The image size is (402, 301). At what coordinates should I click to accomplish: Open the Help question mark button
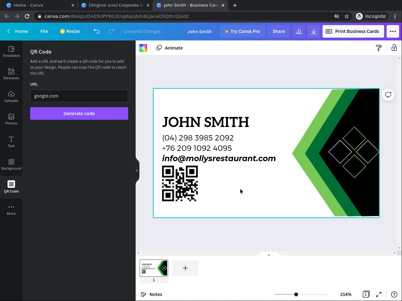pos(394,294)
